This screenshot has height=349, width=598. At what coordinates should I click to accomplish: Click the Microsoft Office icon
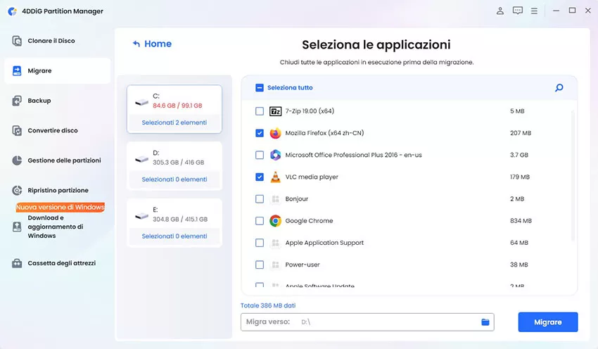275,155
